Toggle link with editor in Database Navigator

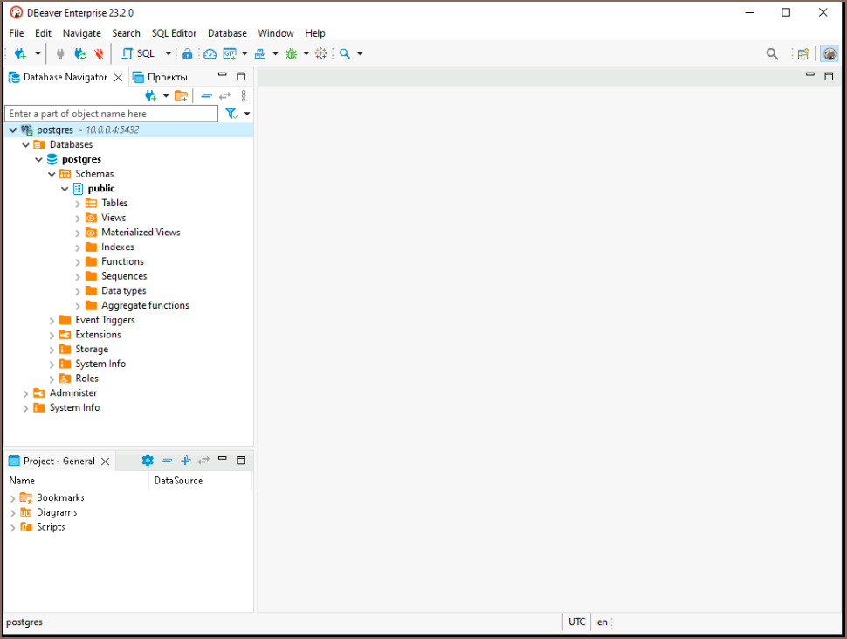[x=224, y=95]
